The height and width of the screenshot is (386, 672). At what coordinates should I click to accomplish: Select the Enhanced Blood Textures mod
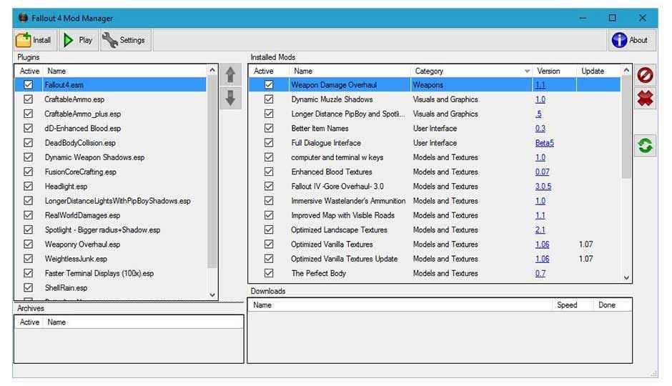click(435, 172)
